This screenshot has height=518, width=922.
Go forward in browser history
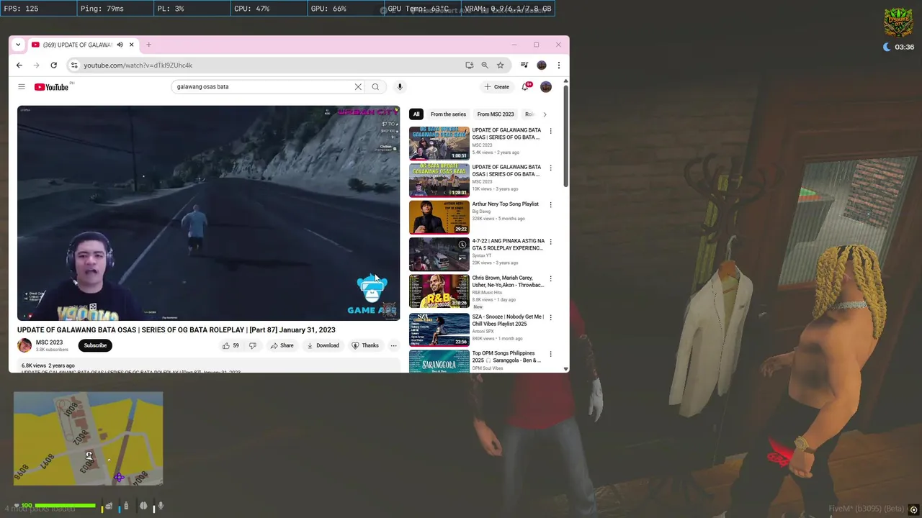tap(36, 65)
